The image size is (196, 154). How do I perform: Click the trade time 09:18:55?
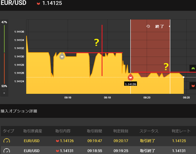pyautogui.click(x=95, y=151)
